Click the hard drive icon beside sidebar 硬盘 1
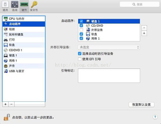The width and height of the screenshot is (161, 124). click(x=6, y=56)
